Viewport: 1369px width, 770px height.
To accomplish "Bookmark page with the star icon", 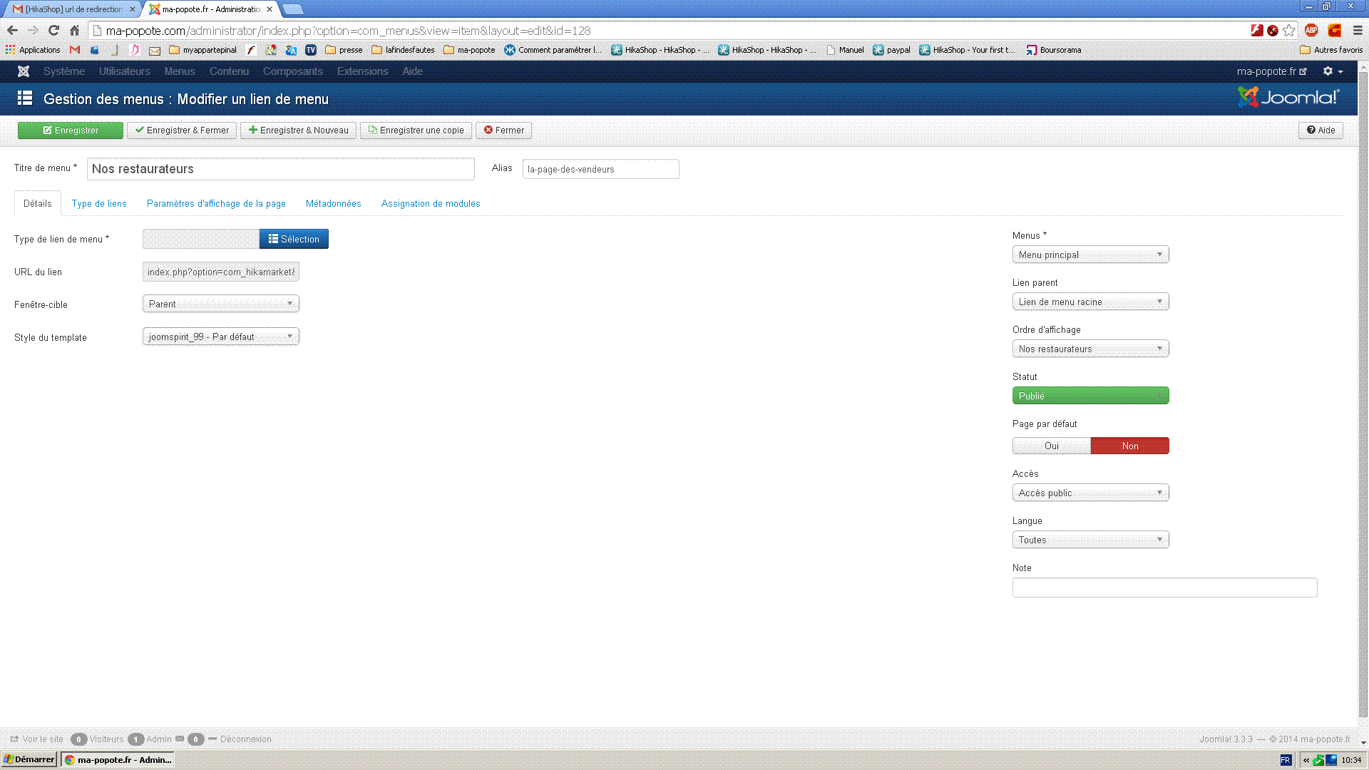I will pyautogui.click(x=1288, y=31).
